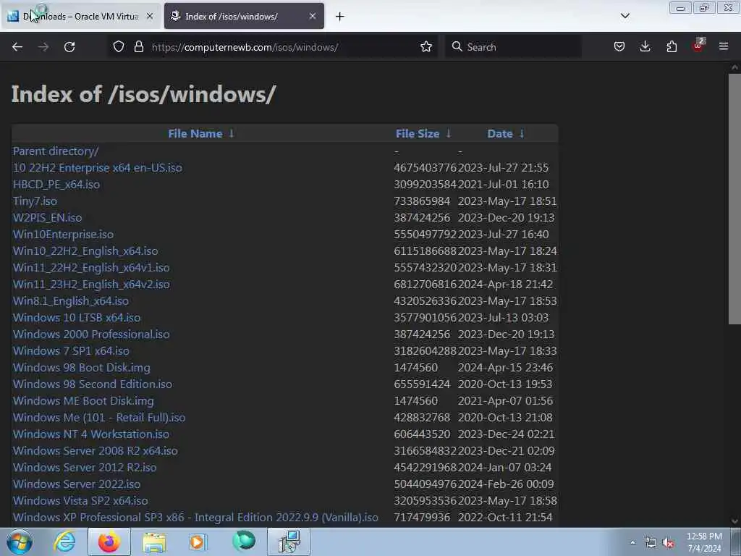Click Win11_22H2_English_x64v1.iso
Viewport: 741px width, 556px height.
[91, 268]
